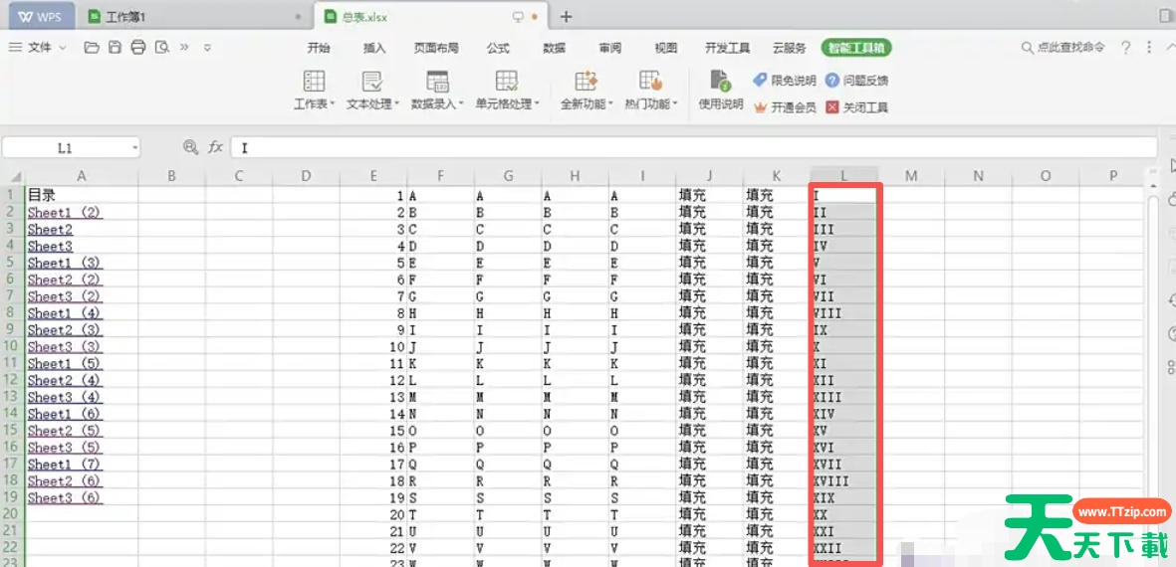Image resolution: width=1176 pixels, height=567 pixels.
Task: Open the 全新功能 dropdown
Action: click(x=587, y=90)
